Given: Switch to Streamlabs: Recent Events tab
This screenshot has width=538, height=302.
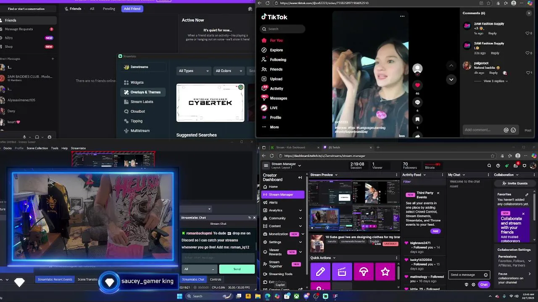Looking at the screenshot, I should (55, 279).
